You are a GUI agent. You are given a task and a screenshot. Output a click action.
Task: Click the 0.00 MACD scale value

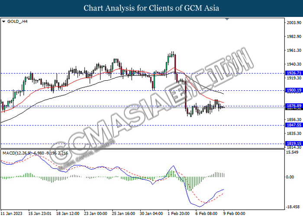pos(290,177)
